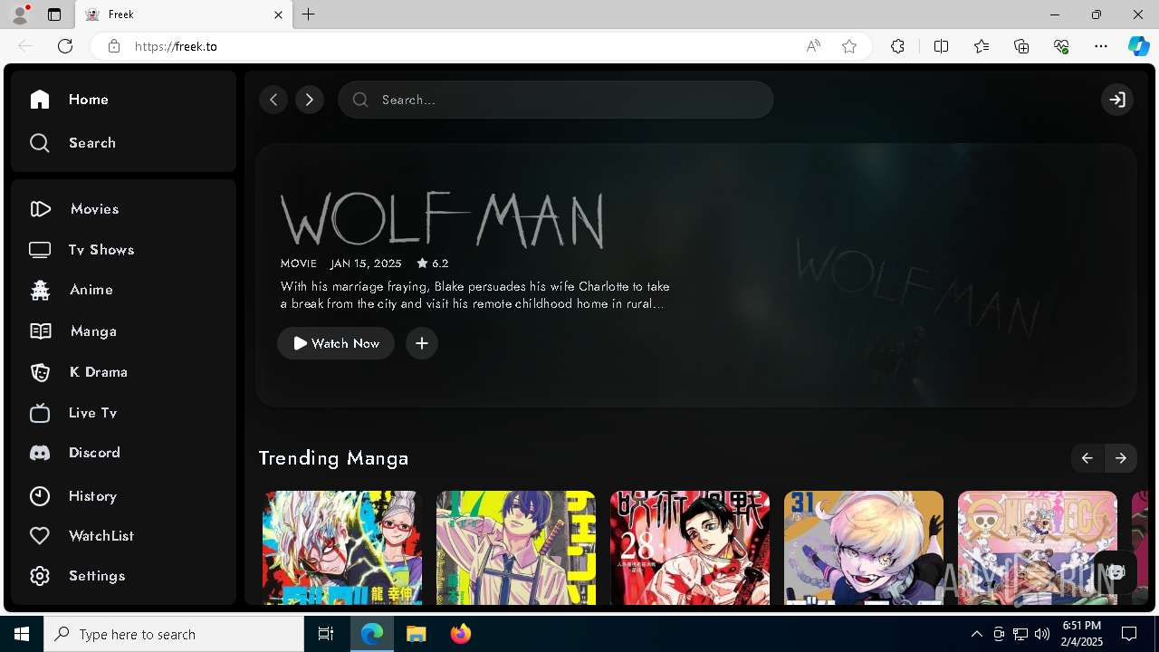Open Task View on taskbar

tap(326, 634)
